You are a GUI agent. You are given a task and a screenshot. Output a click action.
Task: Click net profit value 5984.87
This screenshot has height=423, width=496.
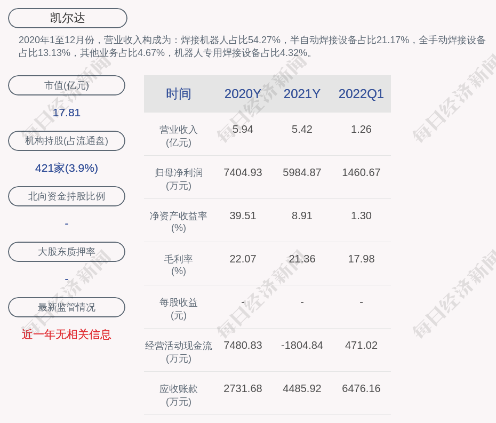[x=302, y=172]
